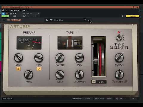This screenshot has height=107, width=143.
Task: Click the Next Preset status text
Action: click(x=7, y=99)
